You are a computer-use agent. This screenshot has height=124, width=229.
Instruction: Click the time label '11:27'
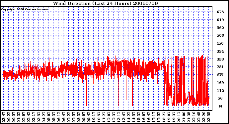tap(104, 117)
